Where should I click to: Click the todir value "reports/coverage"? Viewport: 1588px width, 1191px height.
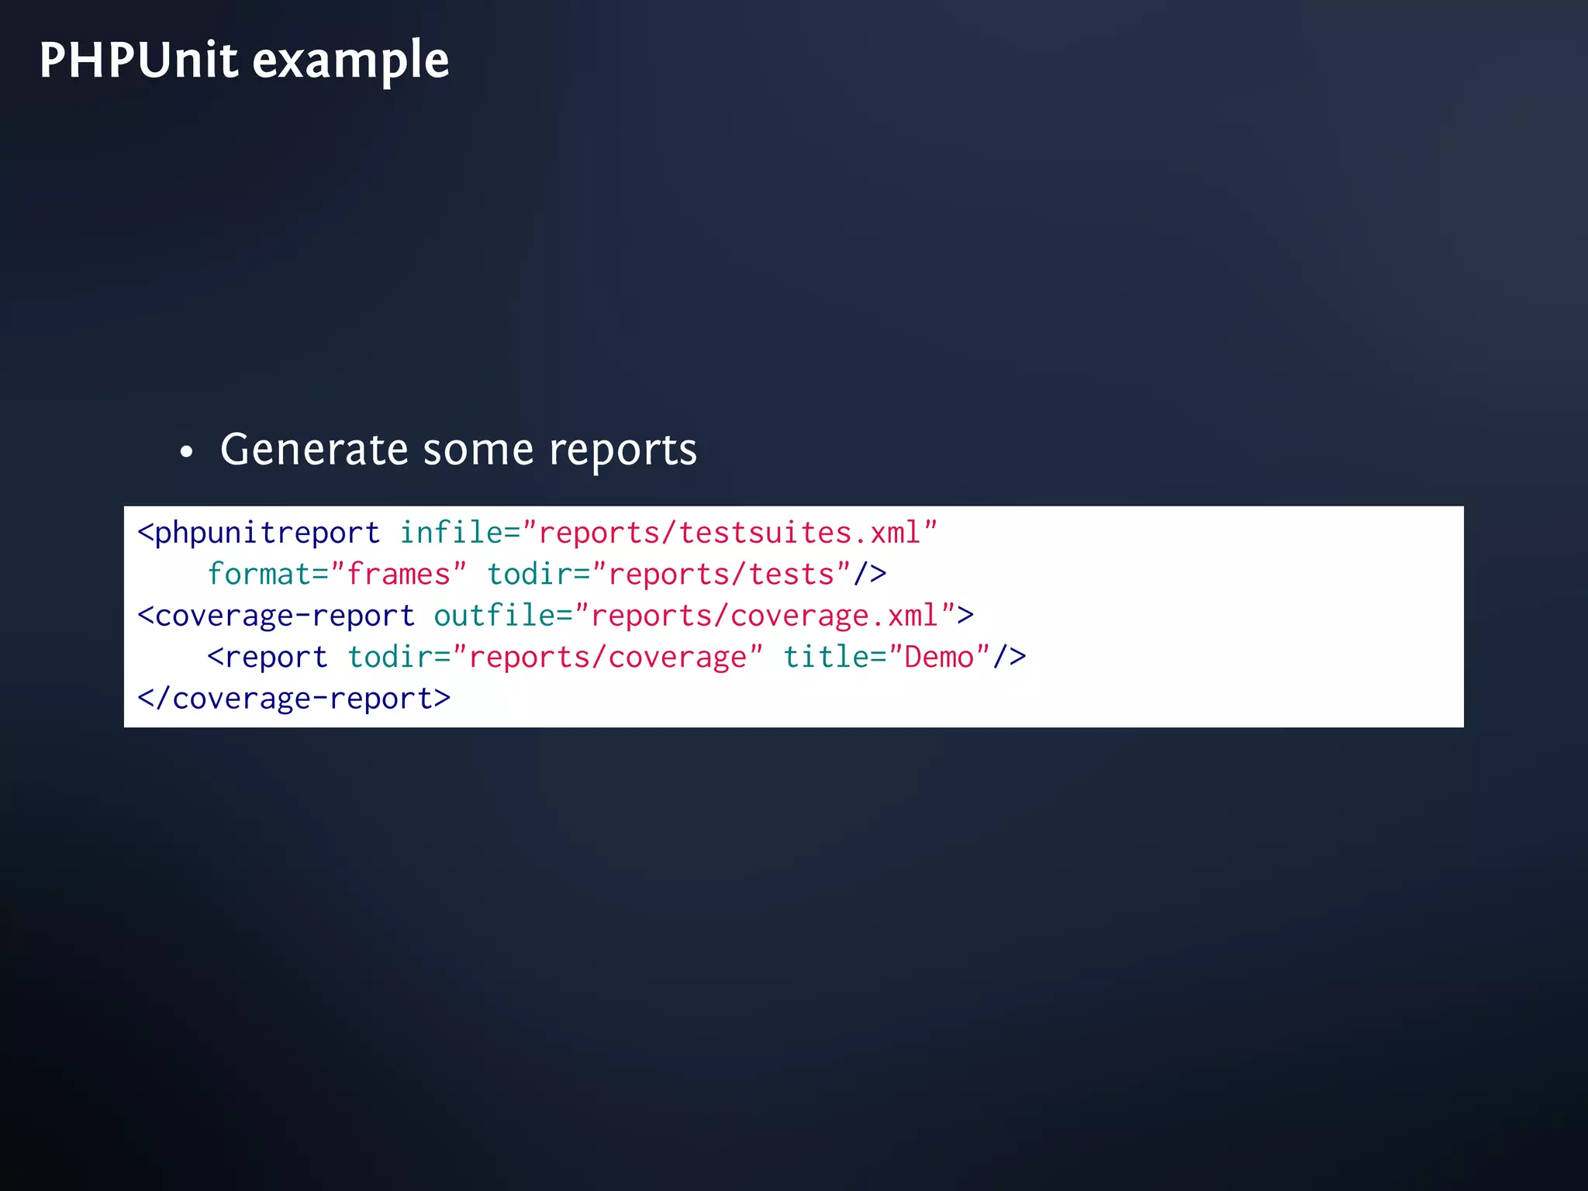608,658
